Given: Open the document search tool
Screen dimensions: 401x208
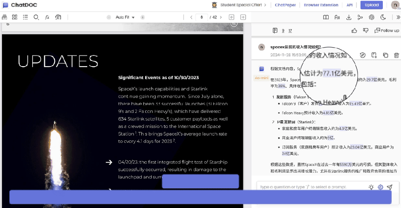Looking at the screenshot, I should point(36,17).
